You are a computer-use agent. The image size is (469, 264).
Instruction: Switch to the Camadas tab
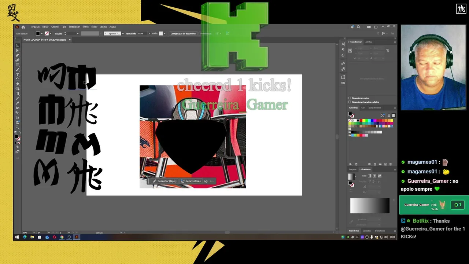(367, 231)
